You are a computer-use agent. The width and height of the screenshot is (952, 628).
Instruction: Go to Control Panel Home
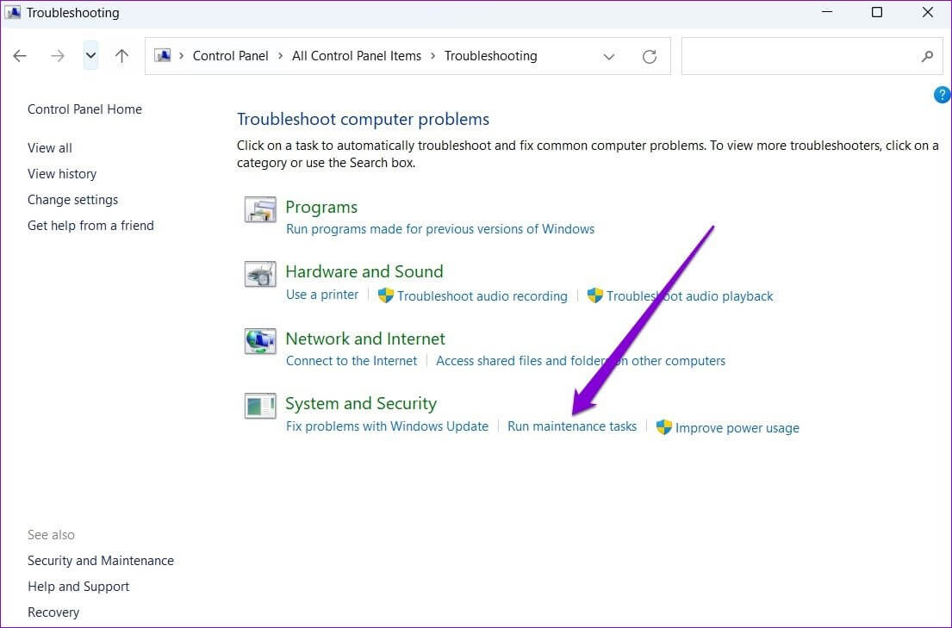click(x=84, y=109)
